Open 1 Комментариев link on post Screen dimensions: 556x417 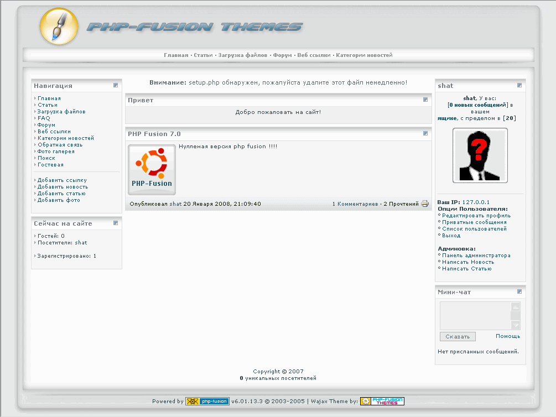pyautogui.click(x=355, y=204)
